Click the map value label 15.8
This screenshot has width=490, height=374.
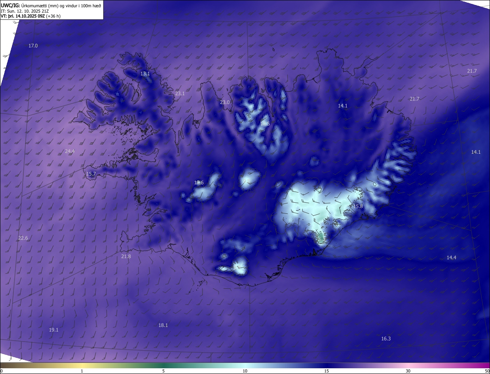pyautogui.click(x=358, y=206)
